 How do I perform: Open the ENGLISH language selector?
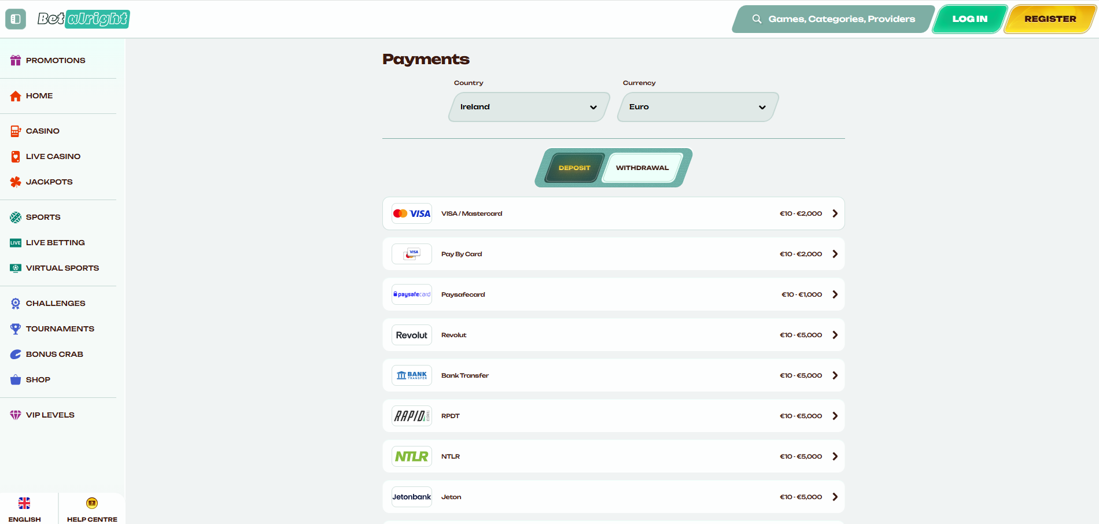click(25, 519)
